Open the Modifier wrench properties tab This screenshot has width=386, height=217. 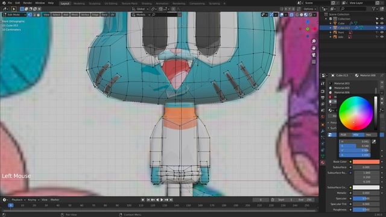click(x=323, y=131)
